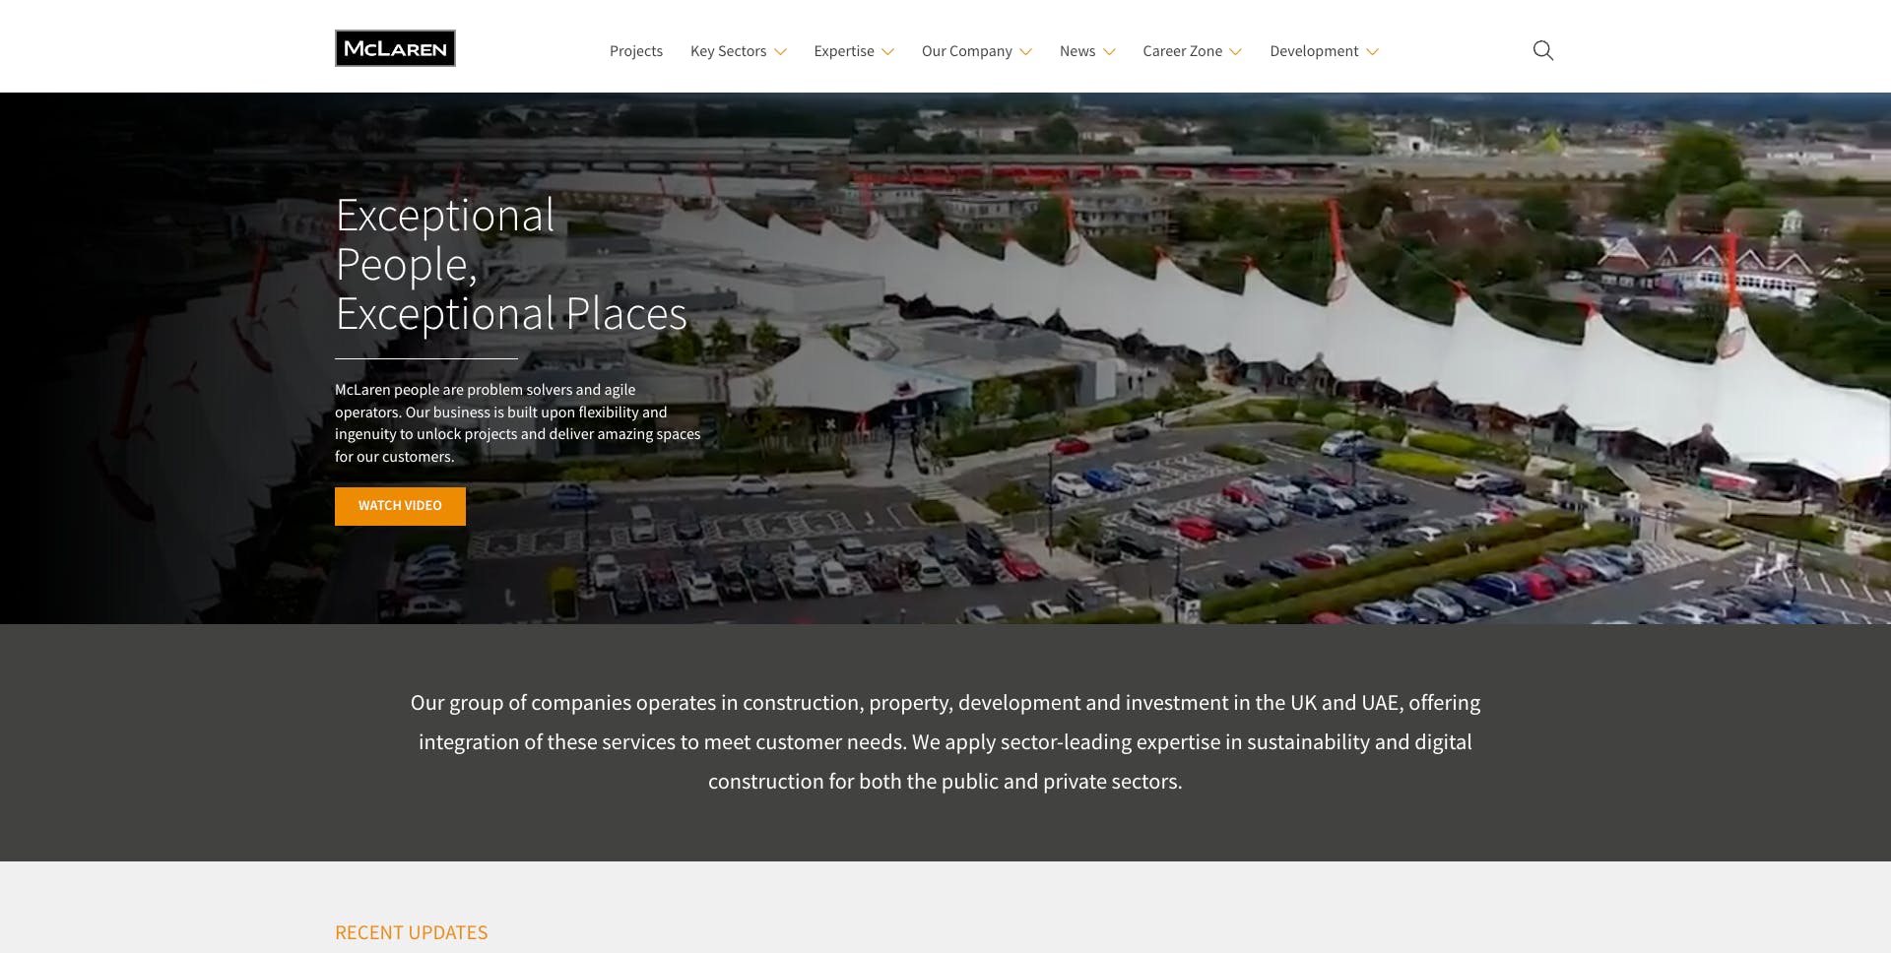Select Our Company in the navigation
1891x953 pixels.
pos(967,50)
